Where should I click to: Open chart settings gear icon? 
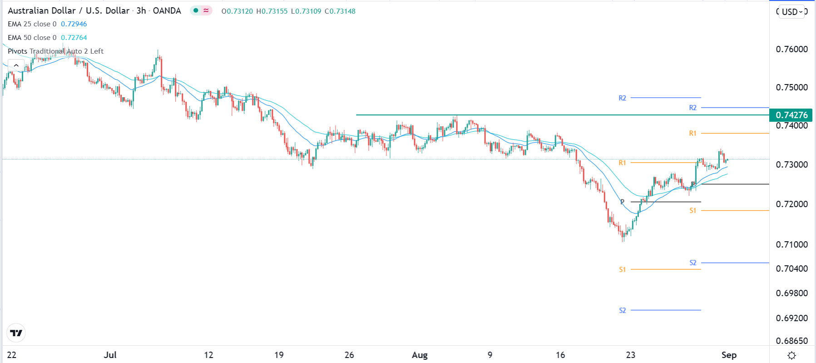coord(791,355)
